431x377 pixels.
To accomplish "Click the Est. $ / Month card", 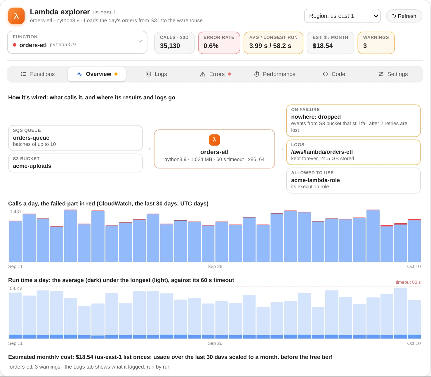I will point(330,43).
